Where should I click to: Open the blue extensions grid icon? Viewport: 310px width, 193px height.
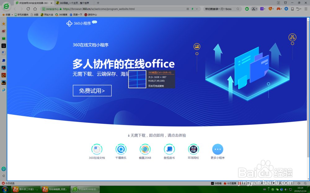point(286,9)
